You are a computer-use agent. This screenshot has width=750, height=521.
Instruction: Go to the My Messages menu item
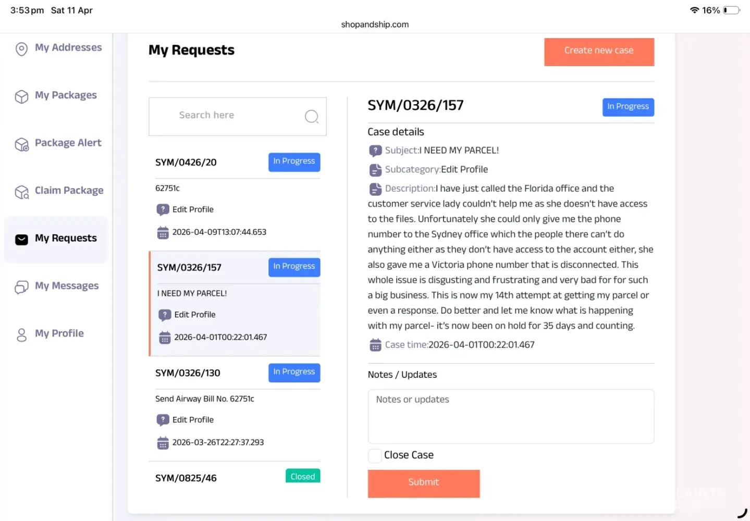click(67, 286)
